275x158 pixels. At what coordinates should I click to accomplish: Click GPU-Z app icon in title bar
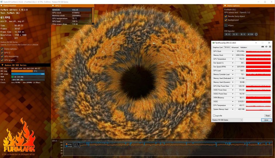coord(213,43)
